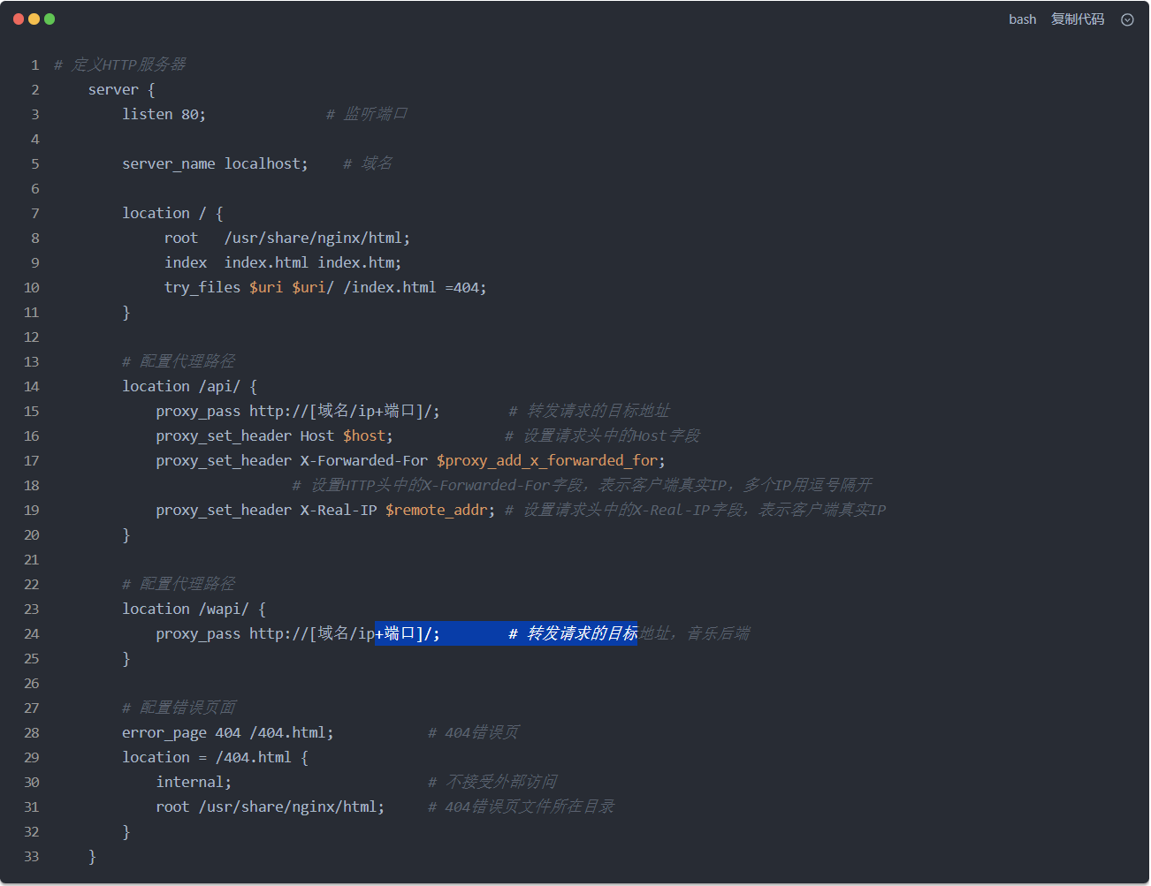Click 'server_name localhost;' text
The image size is (1151, 886).
[215, 163]
